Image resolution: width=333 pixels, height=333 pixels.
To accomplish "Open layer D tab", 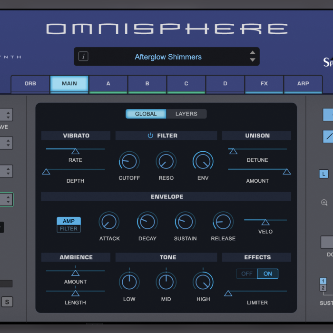I will 225,84.
